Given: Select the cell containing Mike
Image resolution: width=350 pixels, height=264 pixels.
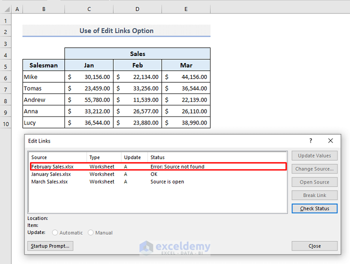Looking at the screenshot, I should point(44,77).
